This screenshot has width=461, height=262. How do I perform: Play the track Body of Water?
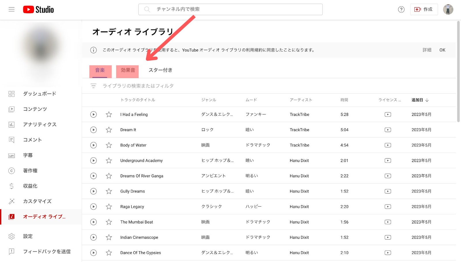93,145
